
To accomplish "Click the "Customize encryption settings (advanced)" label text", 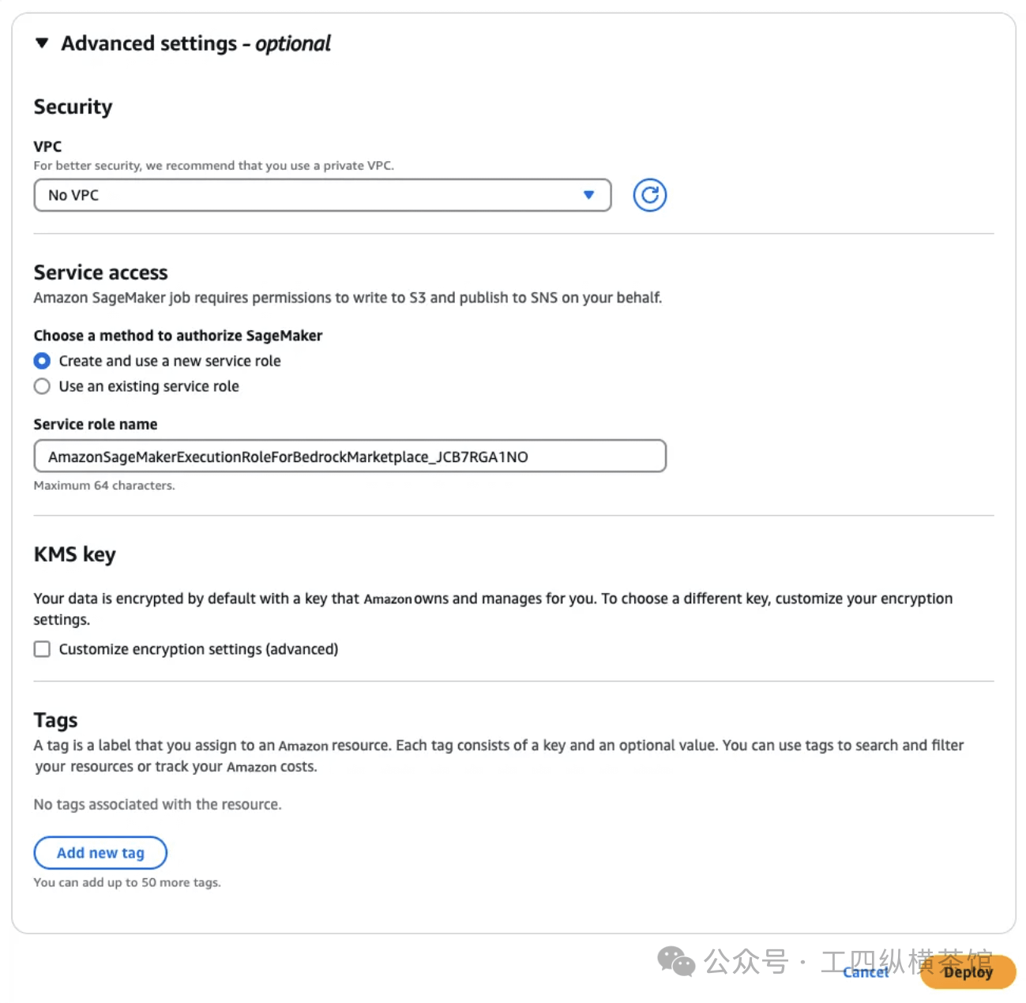I will 198,649.
